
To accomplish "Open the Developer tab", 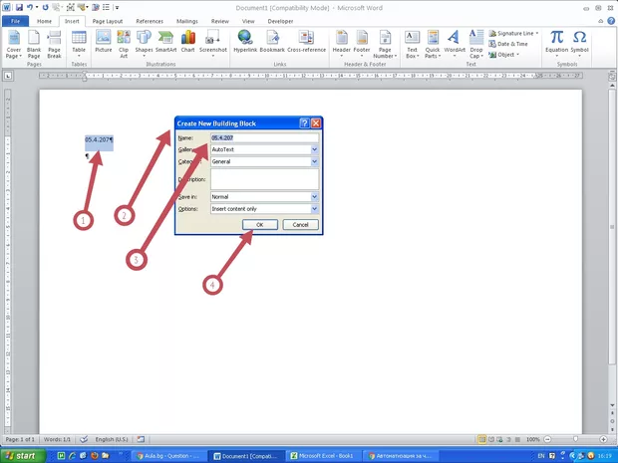I will point(280,21).
